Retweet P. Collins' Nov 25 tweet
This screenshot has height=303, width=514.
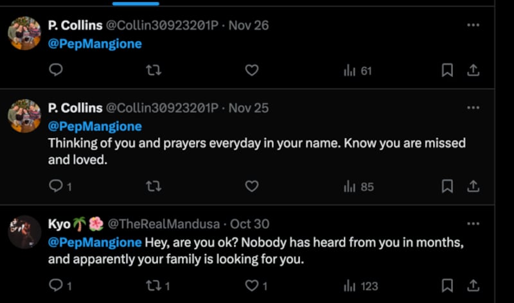coord(154,186)
